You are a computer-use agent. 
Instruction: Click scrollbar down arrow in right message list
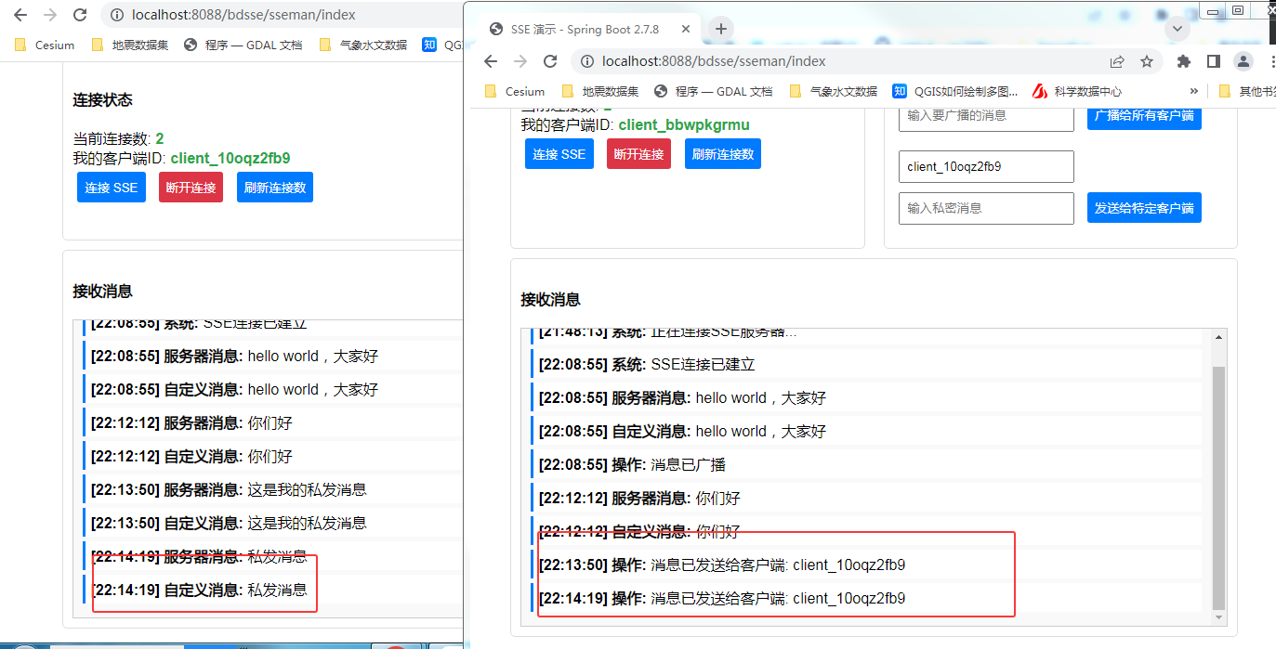tap(1219, 617)
